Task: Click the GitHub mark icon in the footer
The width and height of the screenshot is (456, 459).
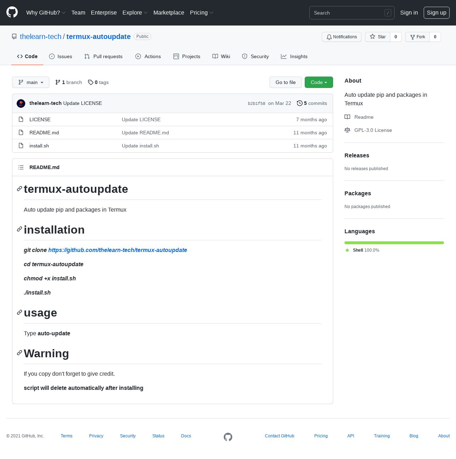Action: 228,437
